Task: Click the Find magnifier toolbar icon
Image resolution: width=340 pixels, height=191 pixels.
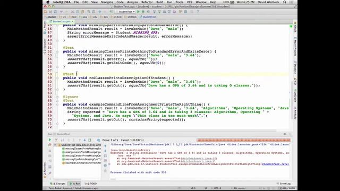Action: (x=89, y=12)
